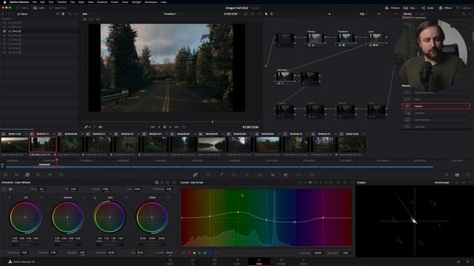The image size is (474, 266).
Task: Click the project manager home icon
Action: tap(458, 262)
